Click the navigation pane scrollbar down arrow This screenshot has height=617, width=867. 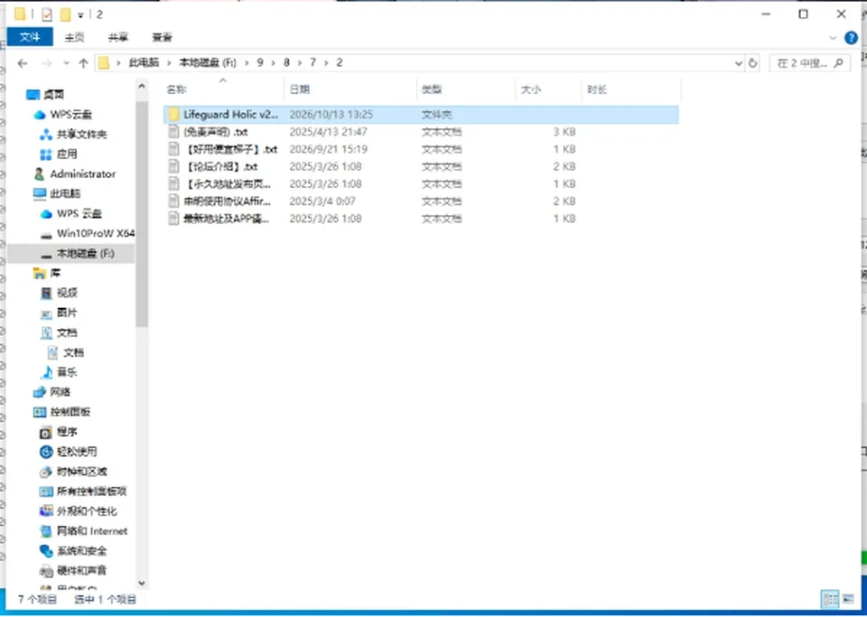(142, 583)
